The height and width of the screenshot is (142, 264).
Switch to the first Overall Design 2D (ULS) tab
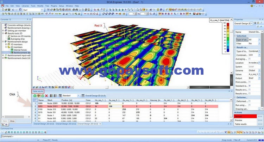point(44,124)
